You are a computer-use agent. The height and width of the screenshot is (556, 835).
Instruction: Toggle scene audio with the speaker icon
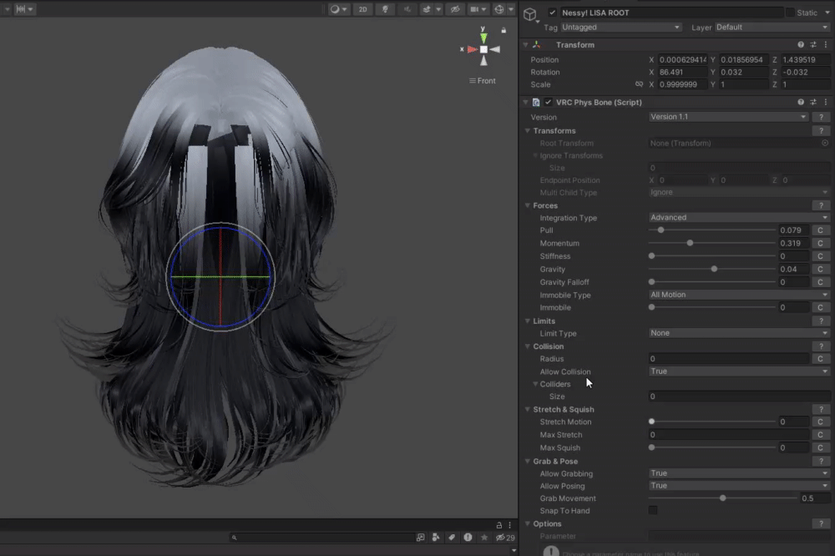tap(407, 9)
